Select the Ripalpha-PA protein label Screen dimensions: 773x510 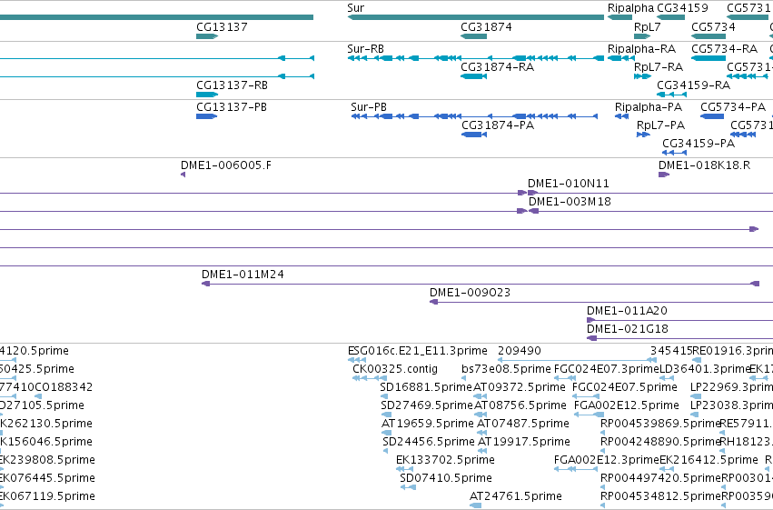click(649, 107)
